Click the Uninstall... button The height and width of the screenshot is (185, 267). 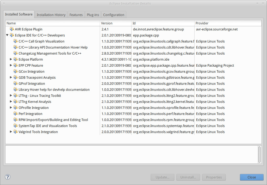click(x=188, y=177)
